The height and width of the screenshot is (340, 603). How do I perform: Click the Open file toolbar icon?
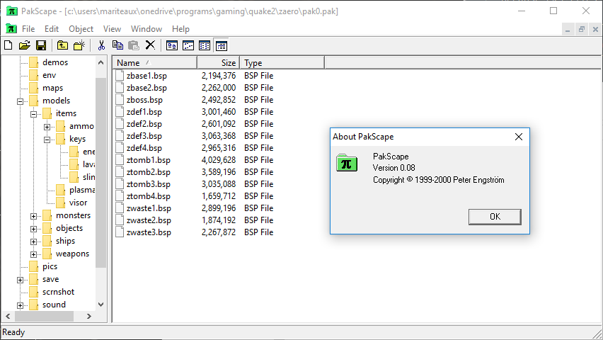25,45
